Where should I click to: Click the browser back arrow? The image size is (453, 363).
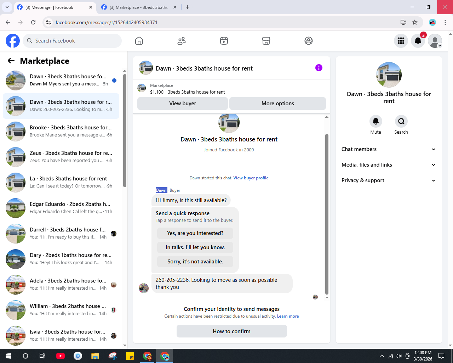coord(8,22)
